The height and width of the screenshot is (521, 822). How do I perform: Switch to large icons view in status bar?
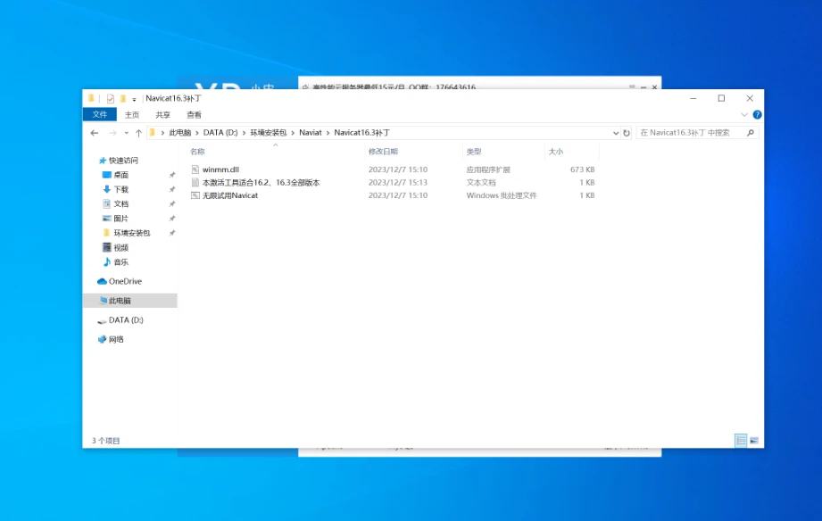pos(754,441)
